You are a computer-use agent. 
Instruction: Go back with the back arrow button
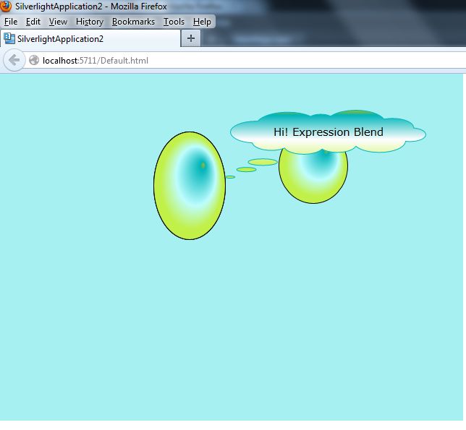coord(14,60)
